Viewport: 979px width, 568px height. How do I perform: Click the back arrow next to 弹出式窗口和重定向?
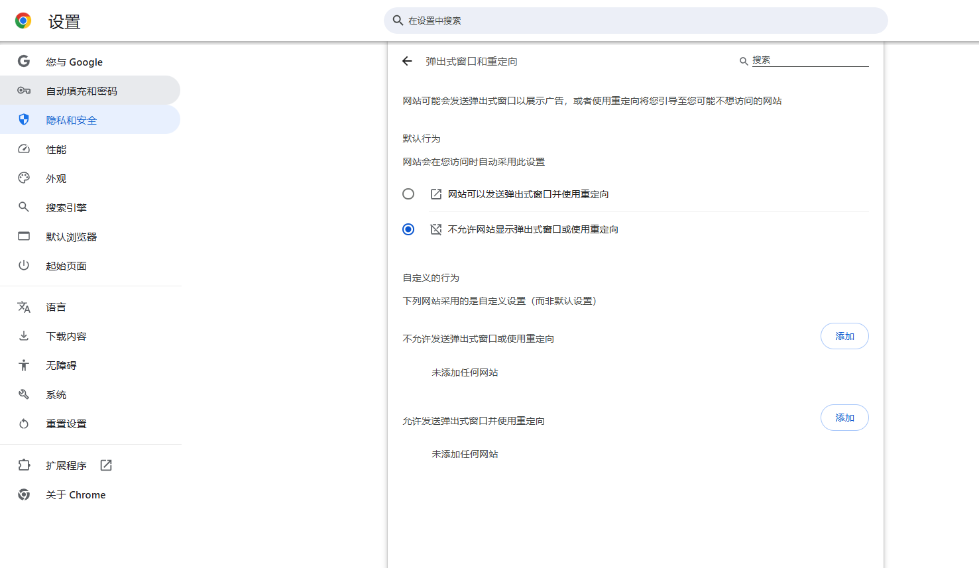[407, 61]
